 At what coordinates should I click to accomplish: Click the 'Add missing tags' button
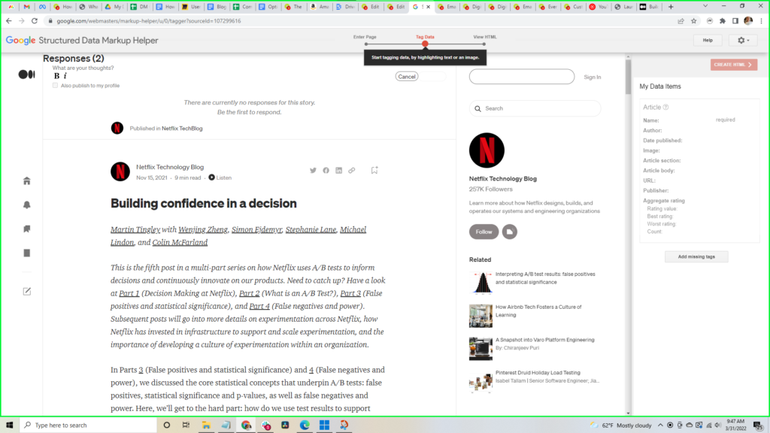coord(696,257)
